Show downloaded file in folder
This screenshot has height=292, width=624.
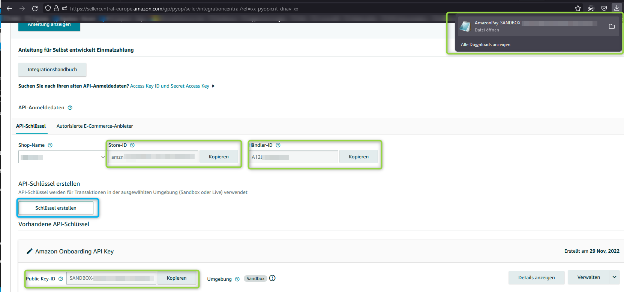612,26
